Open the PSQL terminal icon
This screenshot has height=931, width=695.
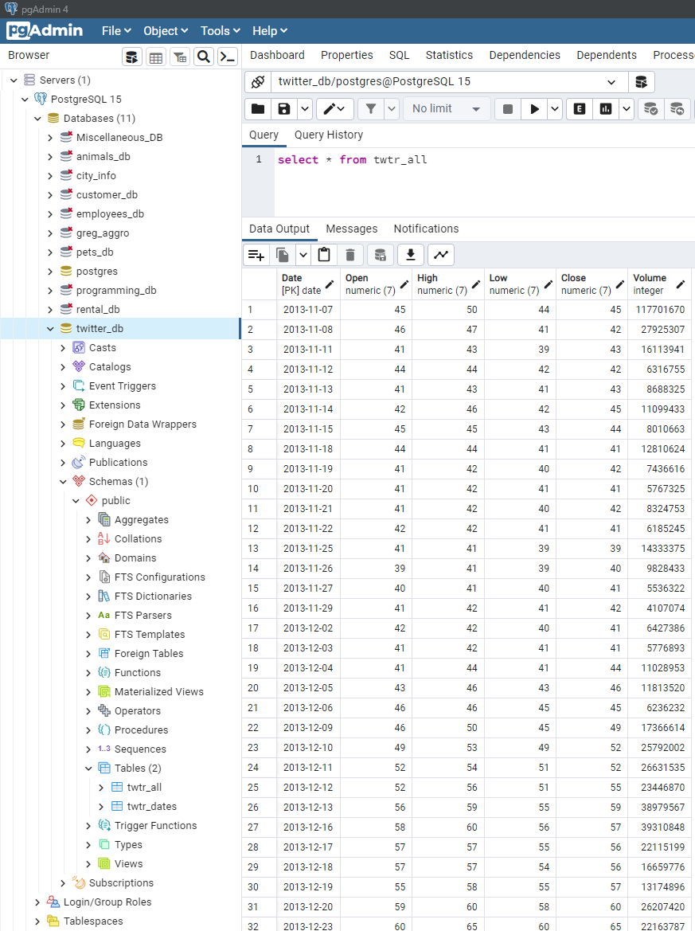[228, 57]
